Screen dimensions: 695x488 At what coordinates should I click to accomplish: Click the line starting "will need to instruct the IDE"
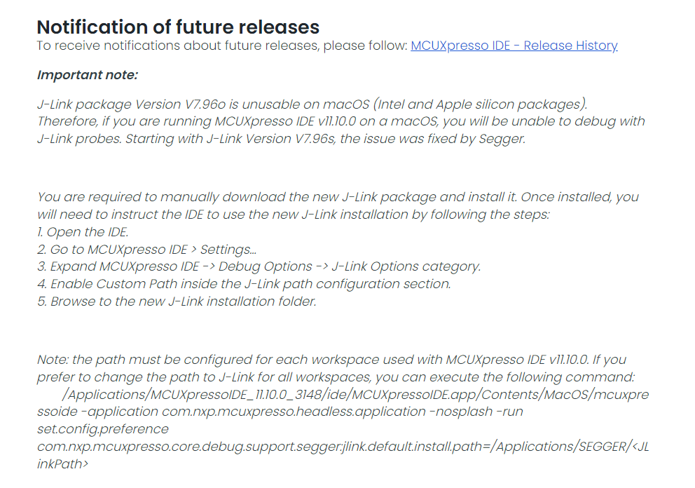[293, 214]
